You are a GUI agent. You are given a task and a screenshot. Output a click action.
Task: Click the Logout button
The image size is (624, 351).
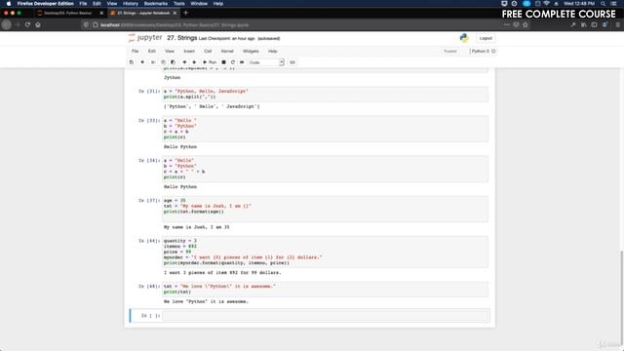click(486, 38)
